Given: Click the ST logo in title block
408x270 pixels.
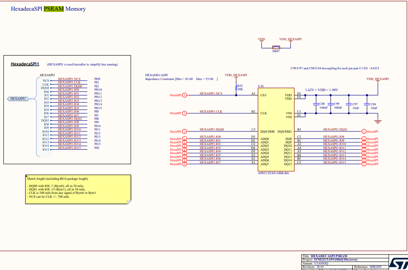Looking at the screenshot, I should tap(399, 264).
